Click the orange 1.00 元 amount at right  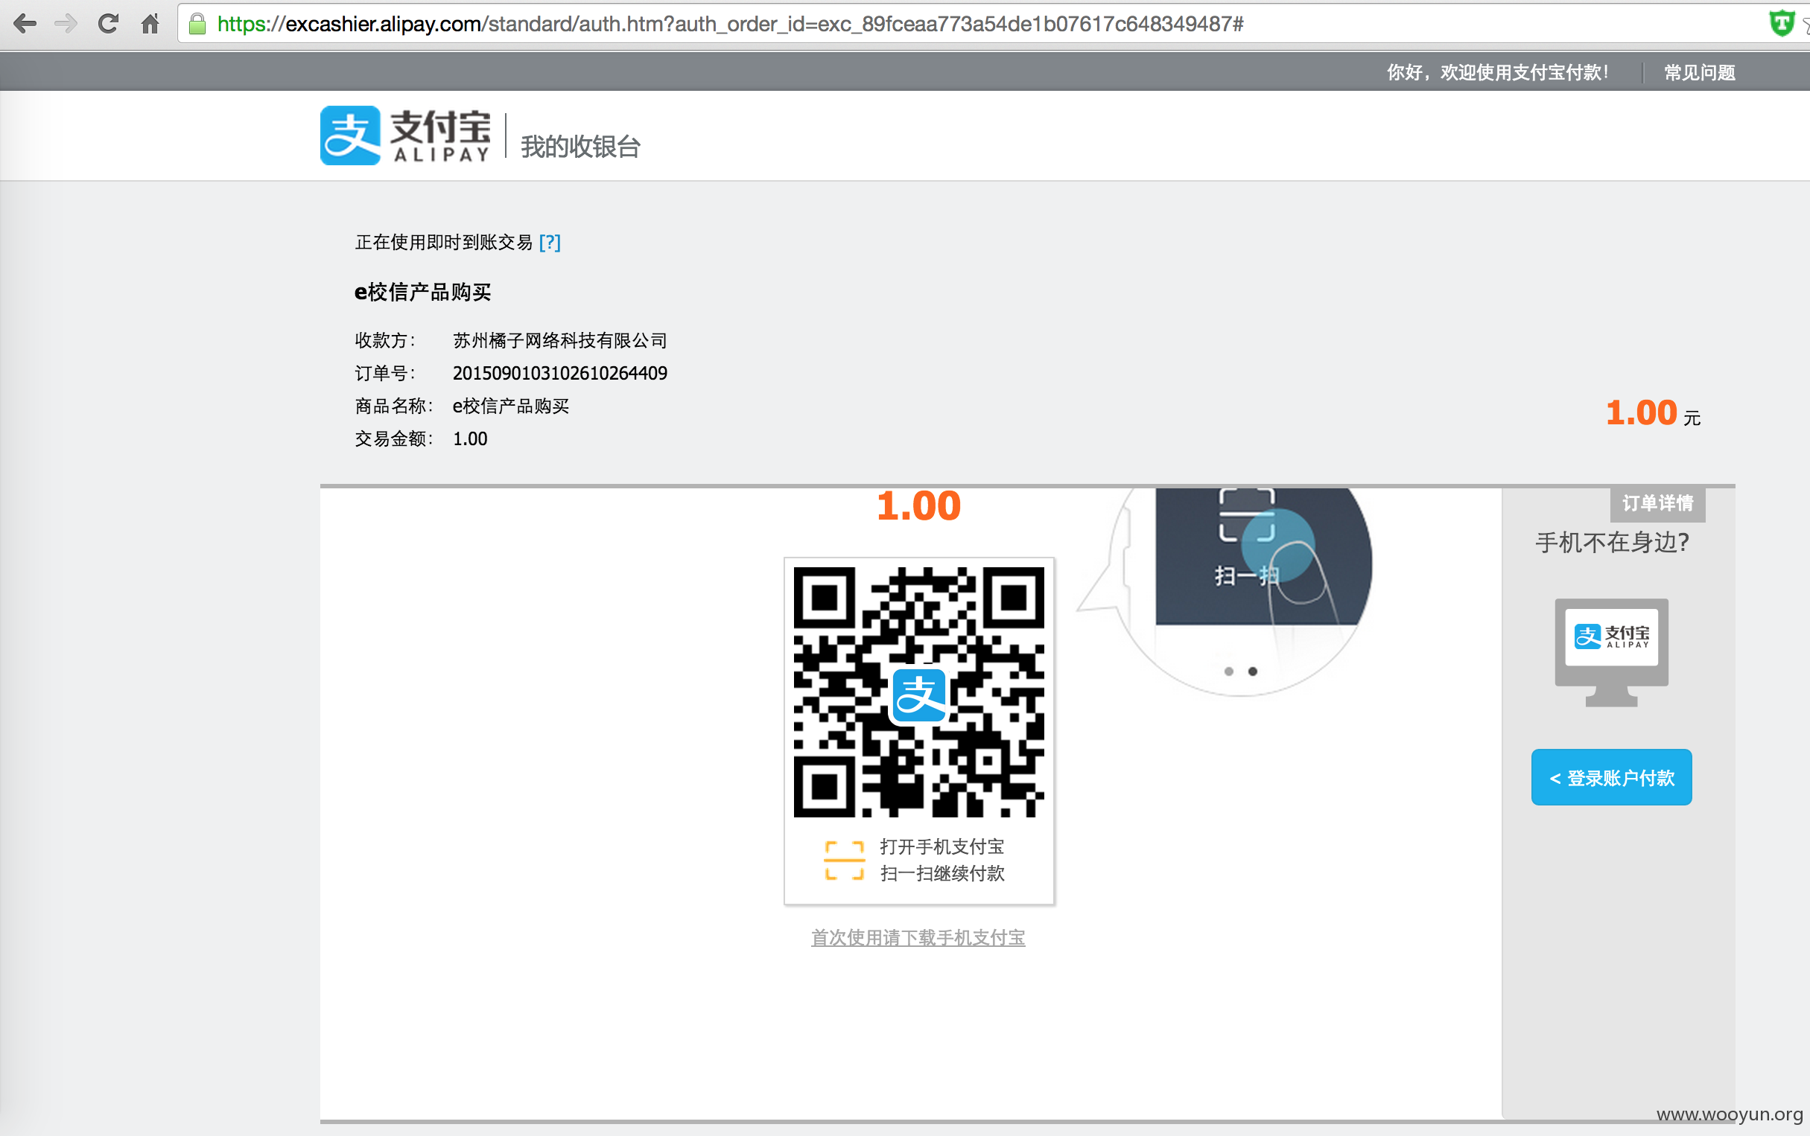tap(1653, 413)
